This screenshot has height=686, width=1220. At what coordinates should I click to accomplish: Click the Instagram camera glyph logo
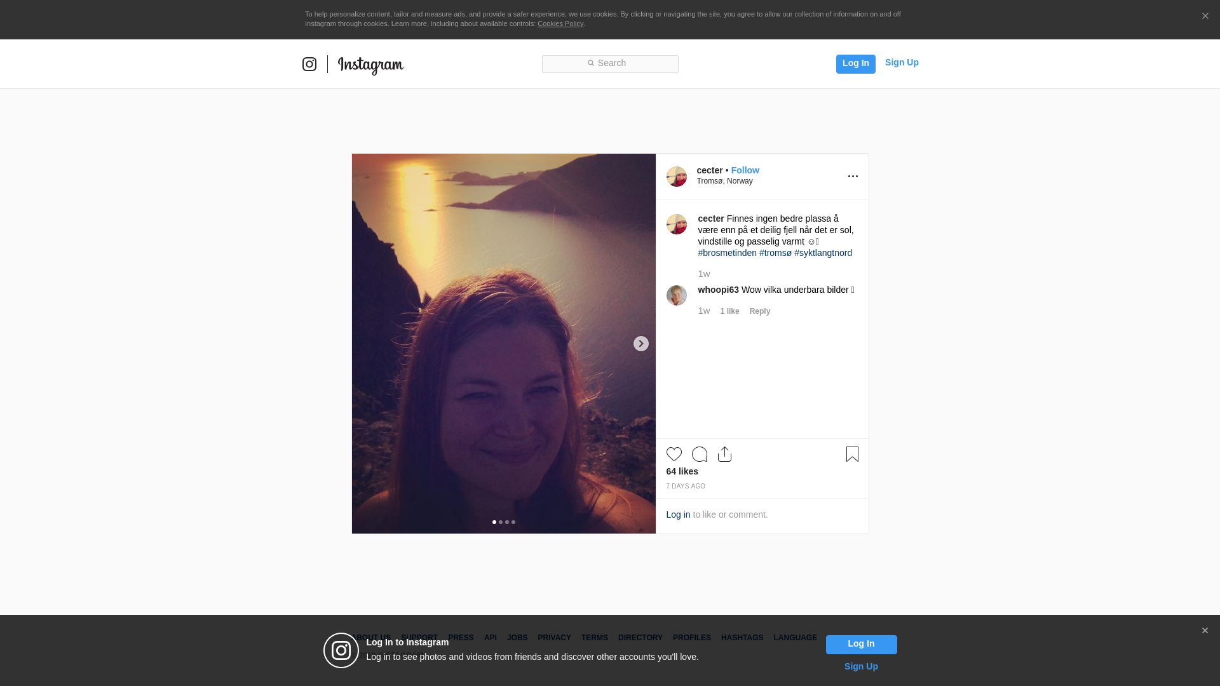tap(309, 64)
